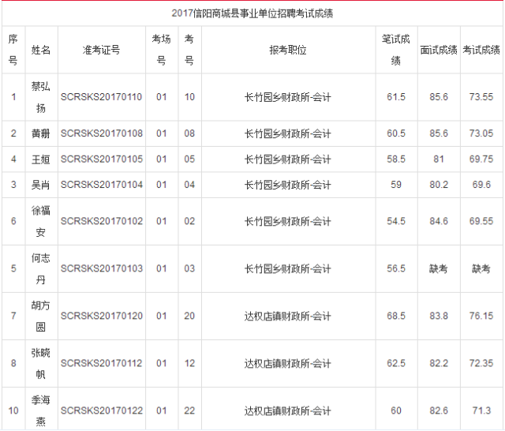Select the 考试成绩 column header

click(481, 50)
